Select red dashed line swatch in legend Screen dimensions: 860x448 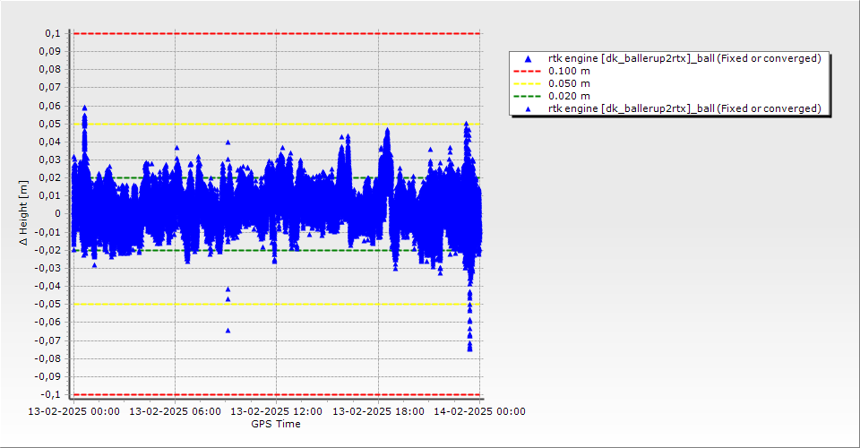pyautogui.click(x=527, y=71)
